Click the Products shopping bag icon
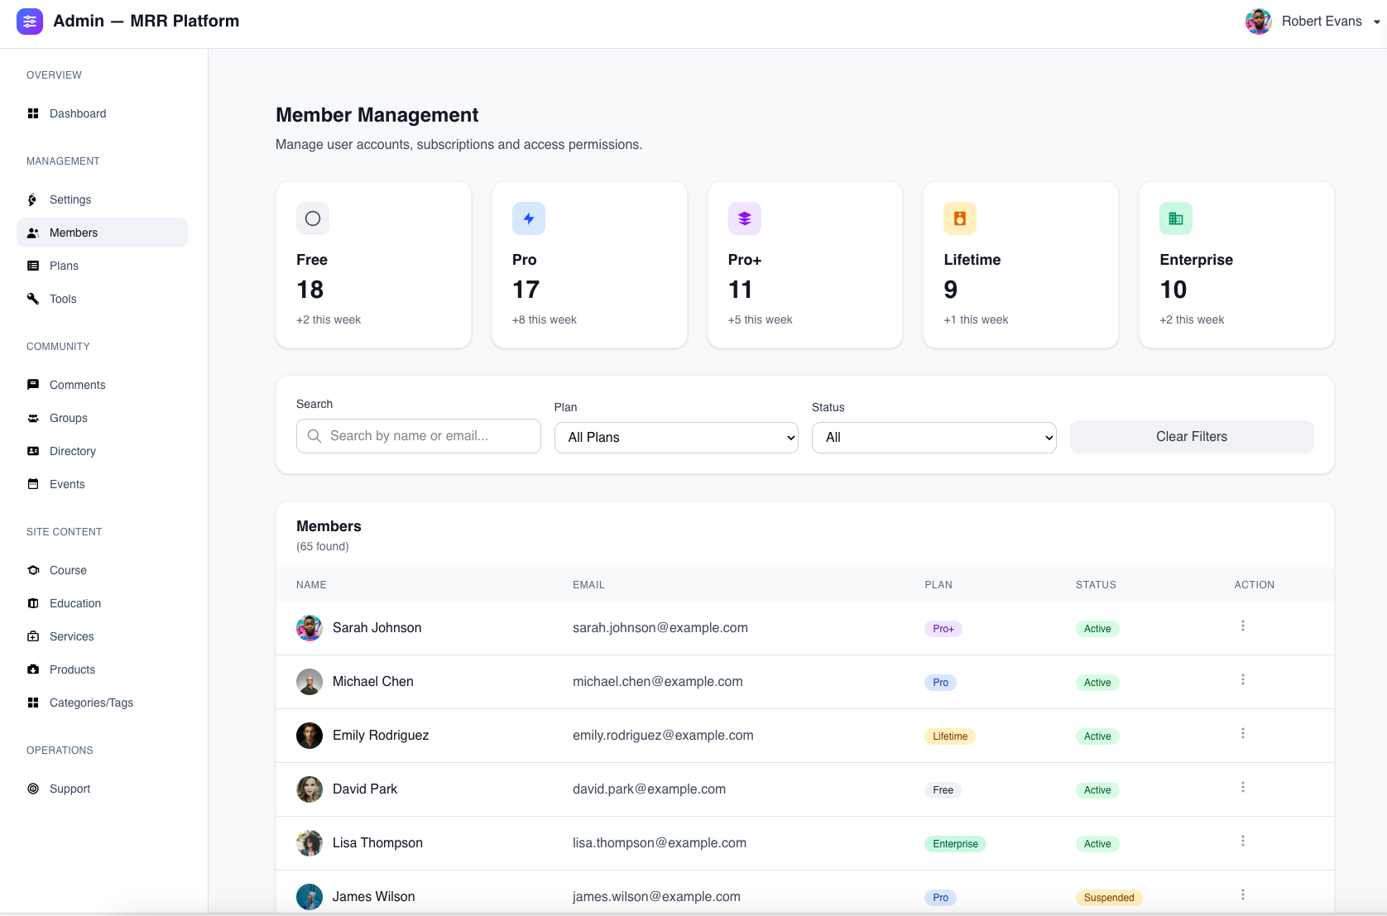This screenshot has width=1387, height=916. (32, 669)
